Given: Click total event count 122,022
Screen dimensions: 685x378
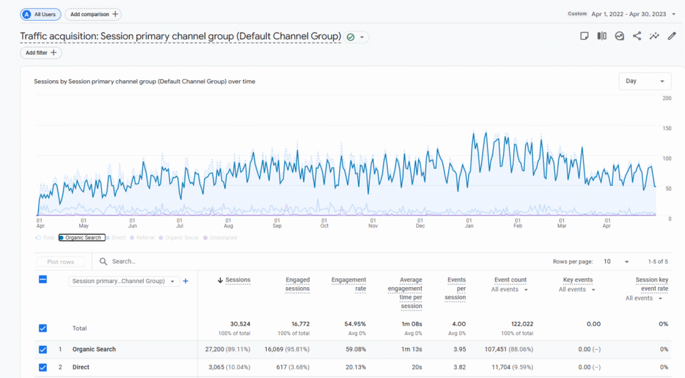Looking at the screenshot, I should point(522,324).
